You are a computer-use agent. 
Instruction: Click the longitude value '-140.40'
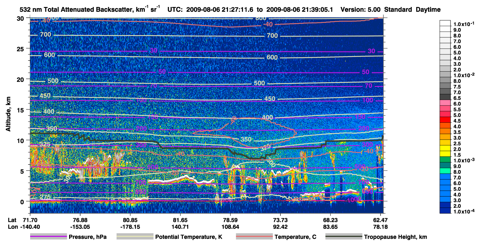click(30, 227)
